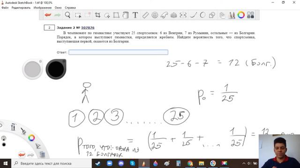Open the Изображение menu
Viewport: 300px width, 168px height.
(43, 7)
